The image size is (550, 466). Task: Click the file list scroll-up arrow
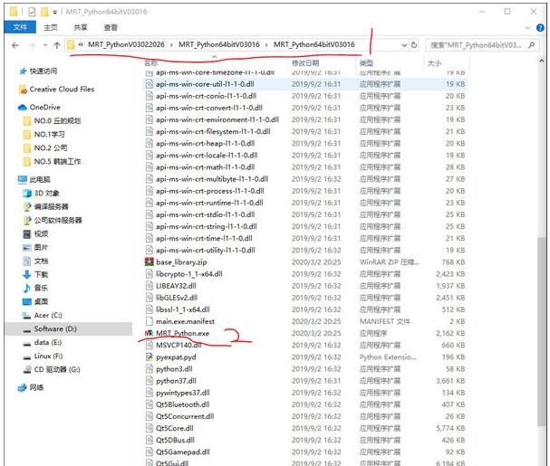click(x=541, y=61)
